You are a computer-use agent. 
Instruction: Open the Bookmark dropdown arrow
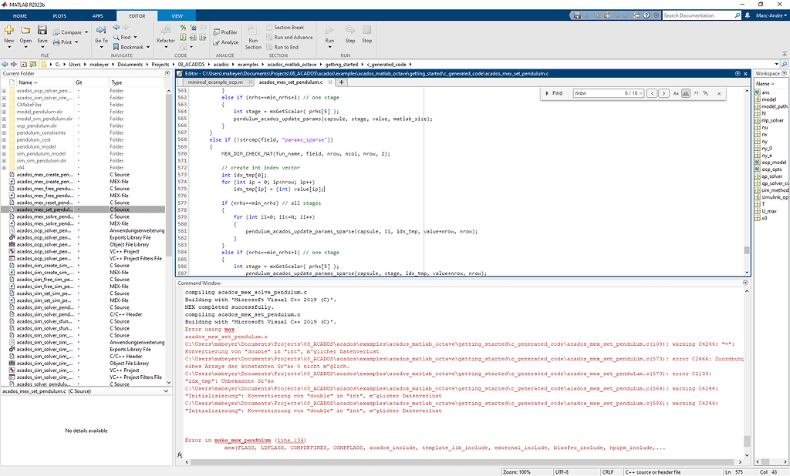point(147,47)
